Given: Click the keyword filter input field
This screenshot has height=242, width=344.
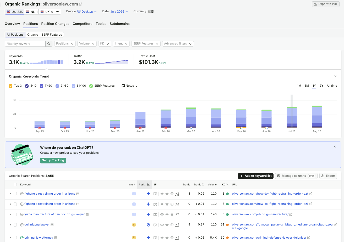Looking at the screenshot, I should click(x=25, y=44).
